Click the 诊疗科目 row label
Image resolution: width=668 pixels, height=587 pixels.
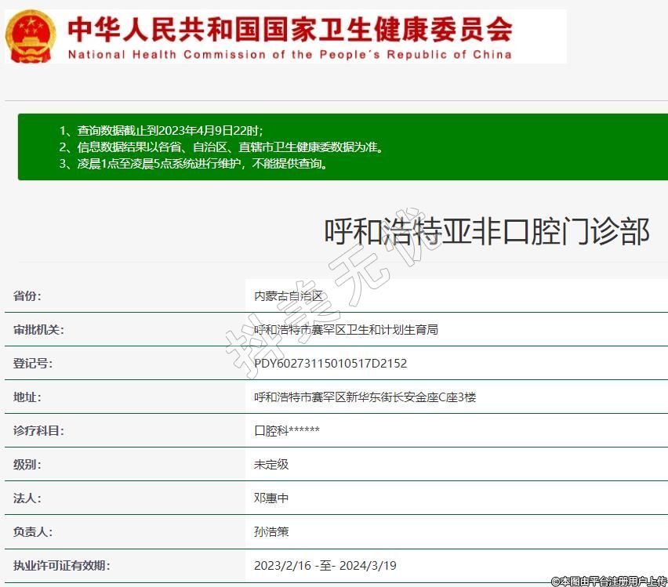38,431
